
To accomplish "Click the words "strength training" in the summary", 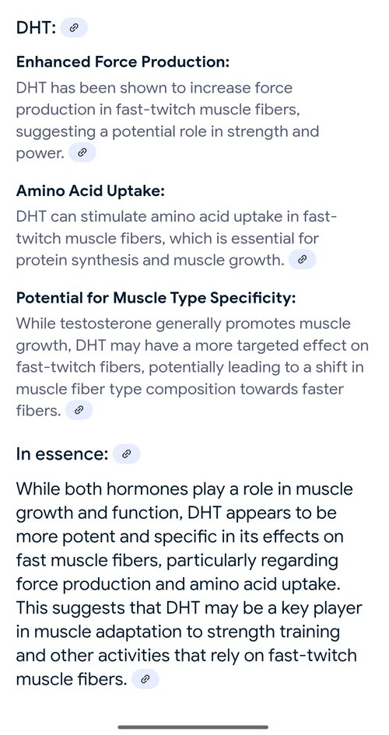I will click(273, 632).
